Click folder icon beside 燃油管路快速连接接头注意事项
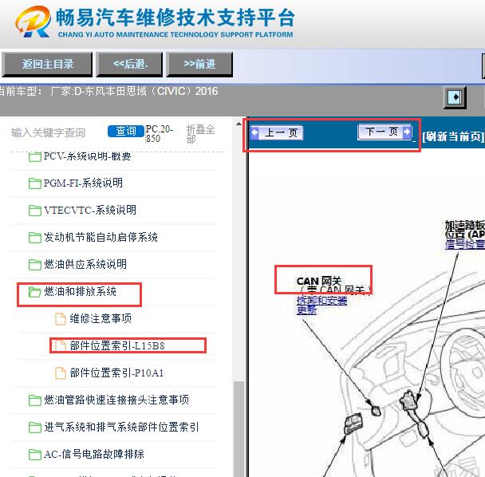Viewport: 485px width, 477px height. [x=34, y=400]
